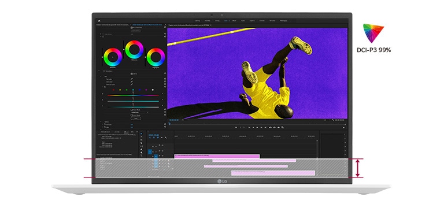Select the blue HSL color preset dot

[139, 90]
